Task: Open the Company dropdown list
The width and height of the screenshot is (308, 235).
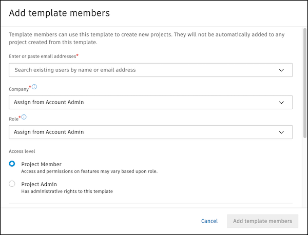Action: coord(150,102)
